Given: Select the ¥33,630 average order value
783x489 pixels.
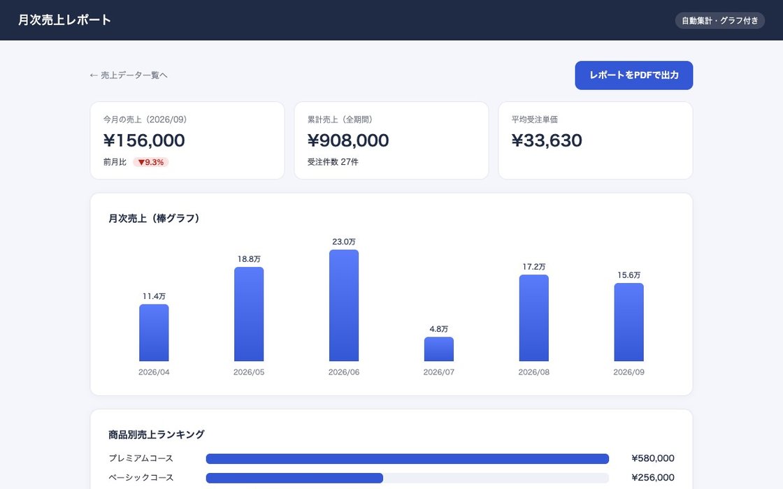Looking at the screenshot, I should [x=547, y=140].
